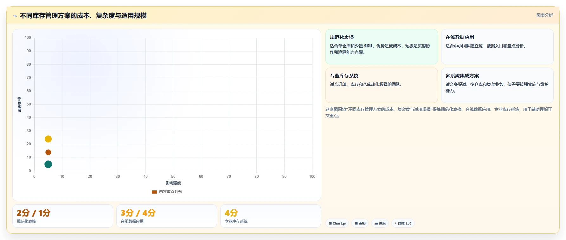Click the 数据卡片 tag icon
The image size is (566, 240).
click(396, 223)
